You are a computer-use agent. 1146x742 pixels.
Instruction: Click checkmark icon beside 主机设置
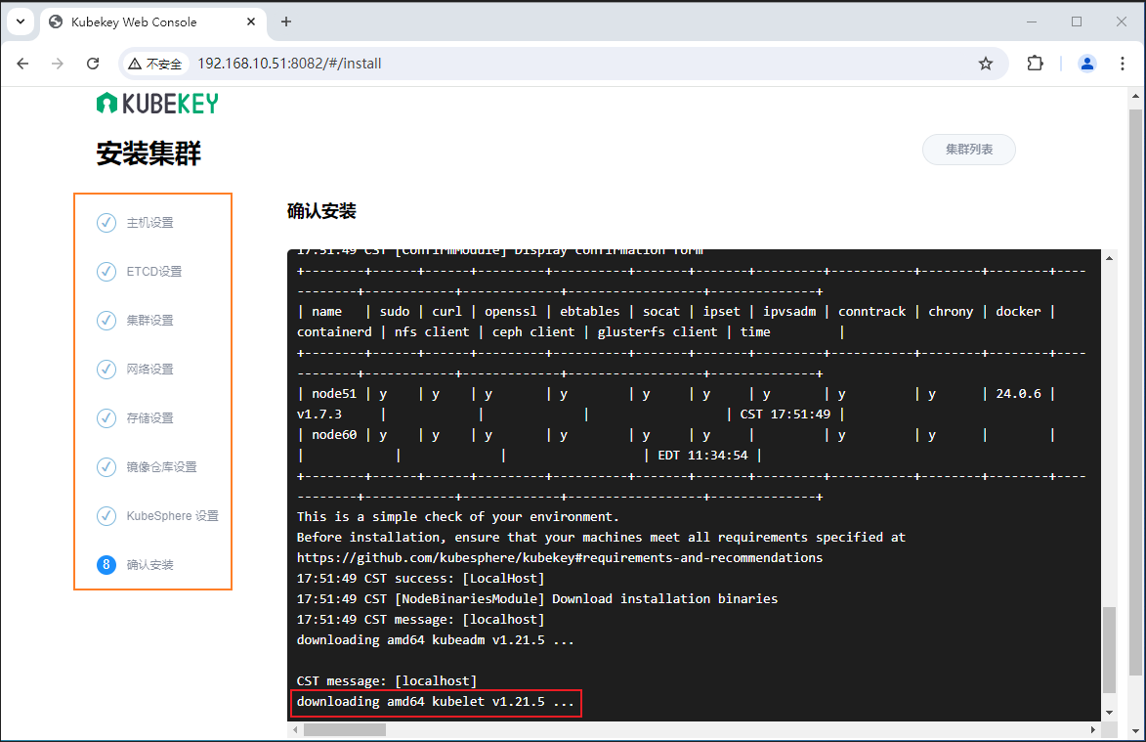click(106, 222)
